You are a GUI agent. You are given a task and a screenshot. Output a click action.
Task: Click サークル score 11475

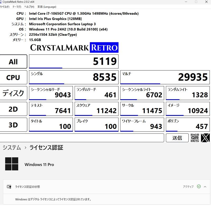tap(142, 109)
